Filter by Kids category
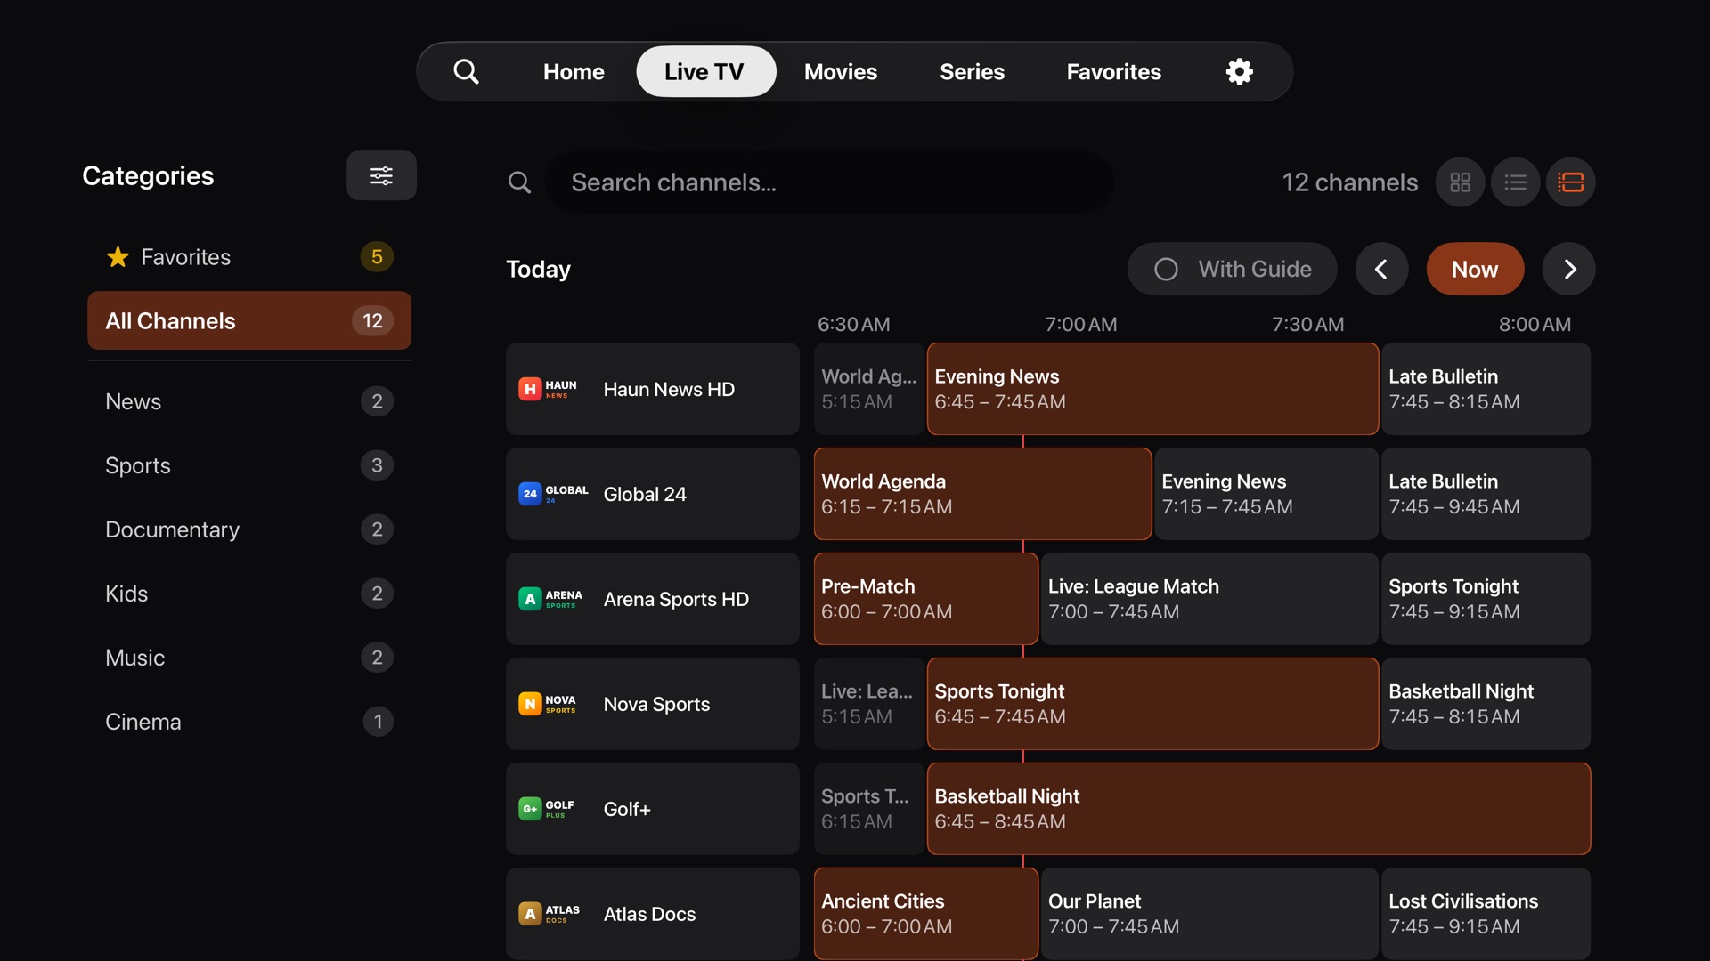The width and height of the screenshot is (1710, 961). click(x=249, y=594)
